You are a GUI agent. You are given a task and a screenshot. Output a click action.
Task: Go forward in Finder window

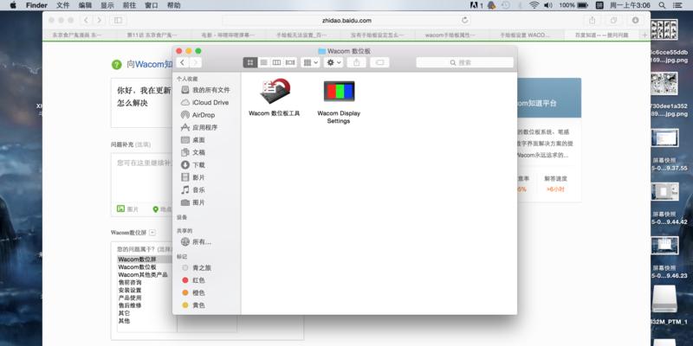[x=196, y=62]
